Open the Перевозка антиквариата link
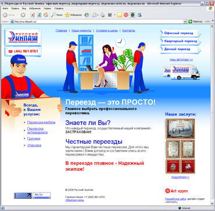The height and width of the screenshot is (211, 215). point(37,130)
